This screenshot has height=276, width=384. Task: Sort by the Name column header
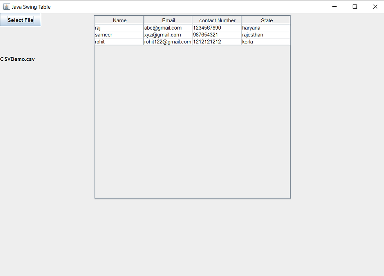click(119, 20)
